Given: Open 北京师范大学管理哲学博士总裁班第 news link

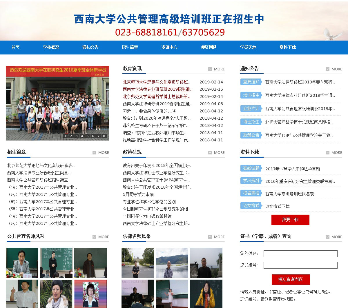Looking at the screenshot, I should tap(157, 96).
